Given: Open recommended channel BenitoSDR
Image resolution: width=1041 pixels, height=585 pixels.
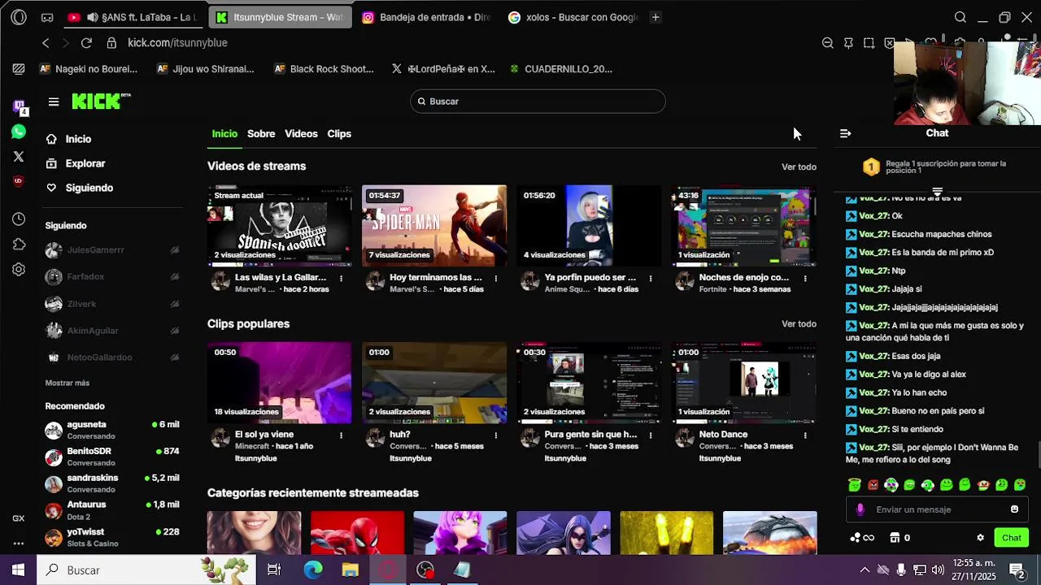Looking at the screenshot, I should [x=112, y=457].
